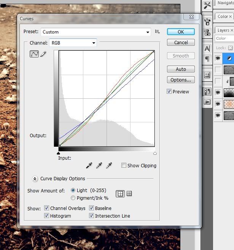
Task: Pick the gray point eyedropper
Action: tap(99, 165)
